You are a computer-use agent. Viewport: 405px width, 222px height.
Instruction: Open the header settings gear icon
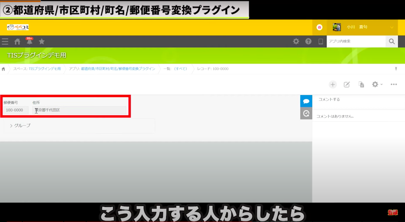tap(296, 42)
